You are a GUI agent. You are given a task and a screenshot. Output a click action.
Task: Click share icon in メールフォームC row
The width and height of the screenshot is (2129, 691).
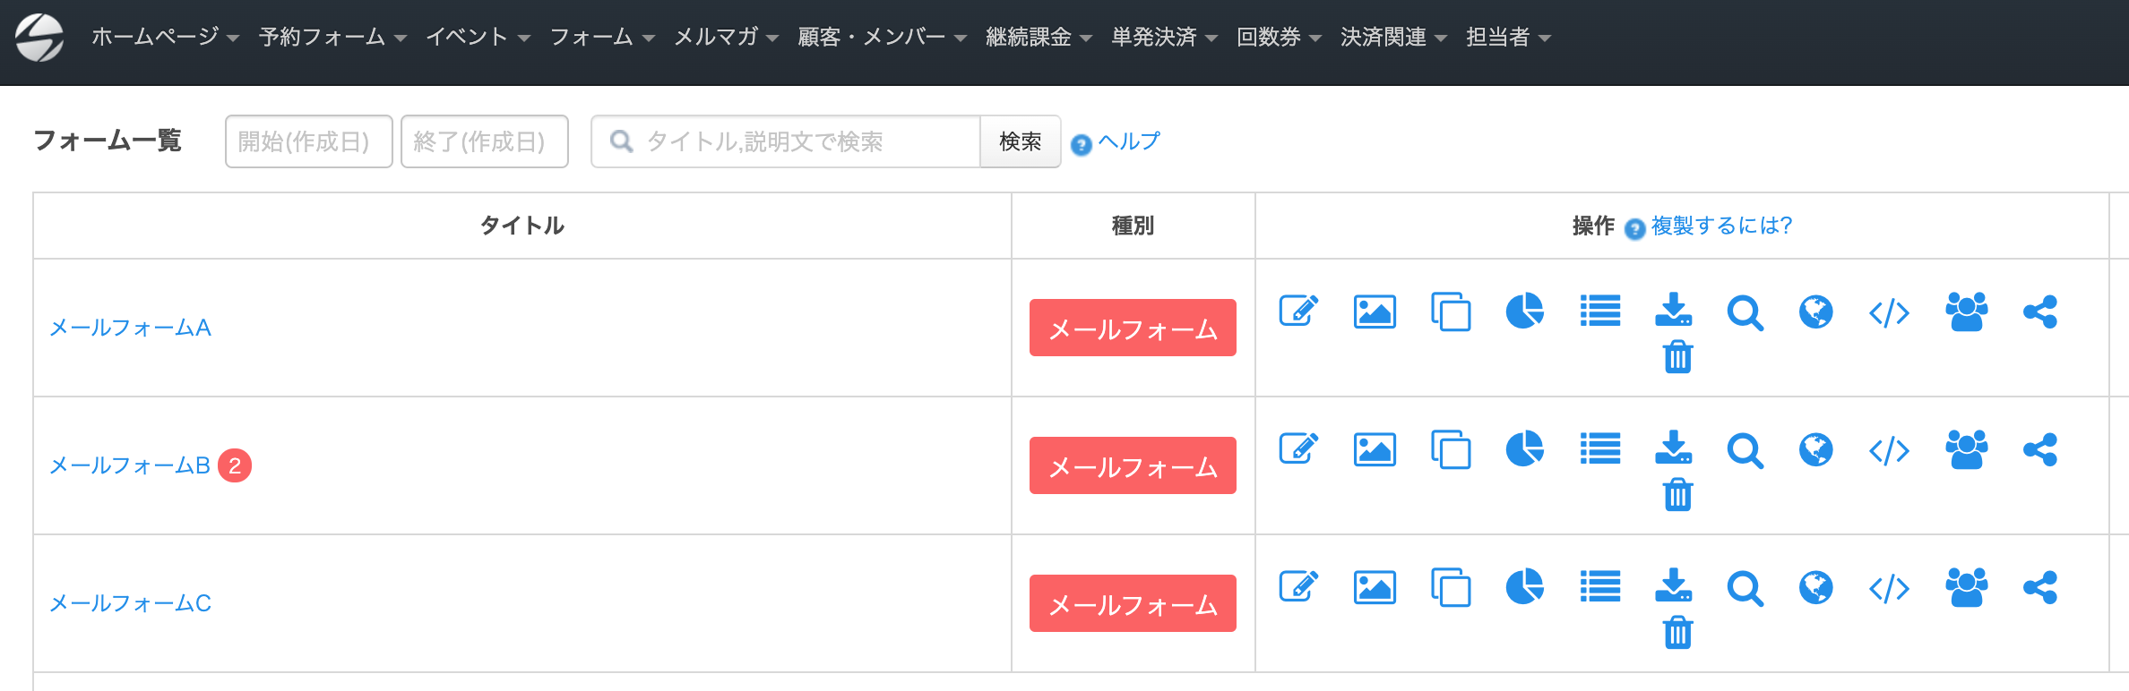click(x=2040, y=587)
